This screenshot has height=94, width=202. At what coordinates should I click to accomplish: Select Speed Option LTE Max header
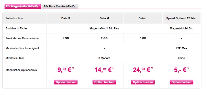[181, 18]
